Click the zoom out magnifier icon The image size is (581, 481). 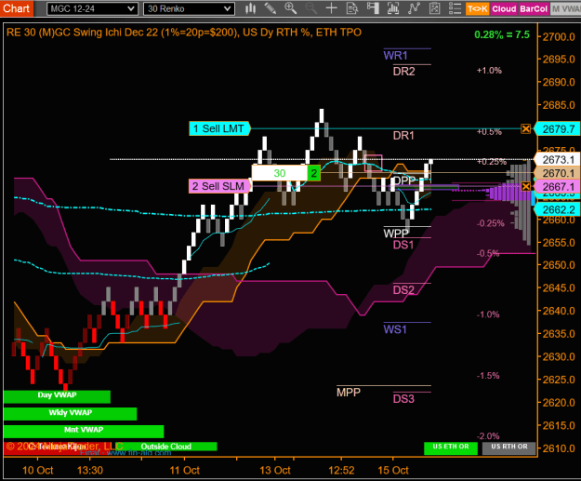[x=310, y=8]
